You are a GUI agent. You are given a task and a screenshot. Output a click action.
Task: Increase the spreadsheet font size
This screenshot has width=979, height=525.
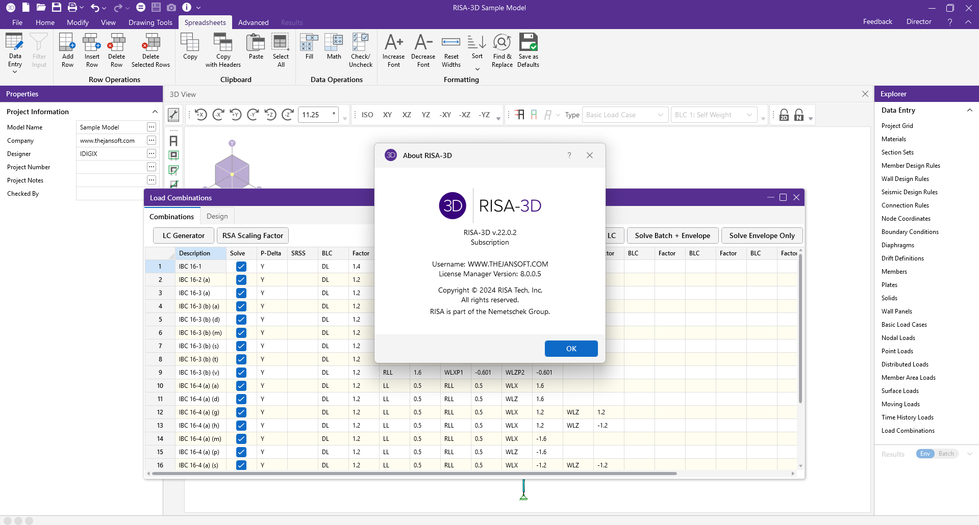(x=394, y=50)
